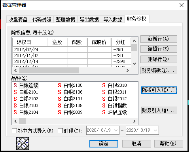195x157 pixels.
Task: Open the 整理数据 tab
Action: tap(66, 19)
